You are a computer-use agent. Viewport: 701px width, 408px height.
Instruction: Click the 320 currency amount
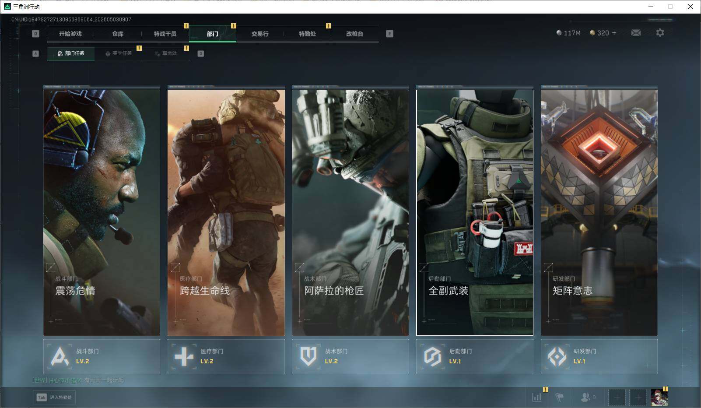[603, 33]
